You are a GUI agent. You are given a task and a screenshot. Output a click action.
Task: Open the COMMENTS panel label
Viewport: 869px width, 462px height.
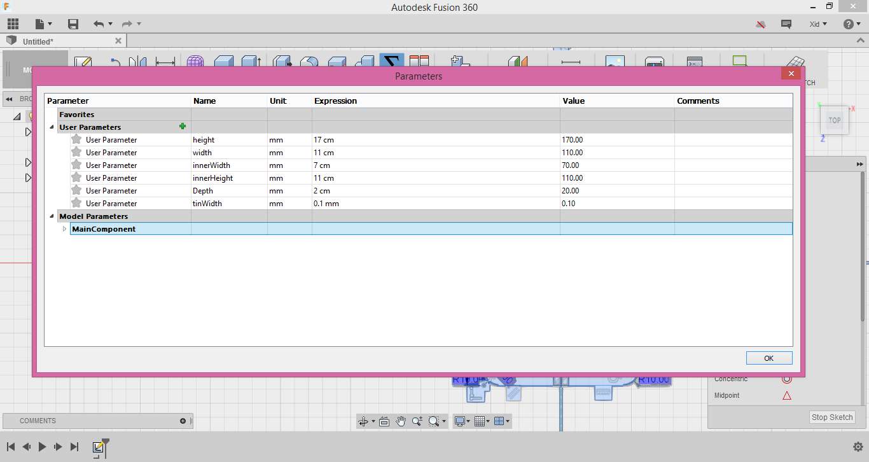38,421
